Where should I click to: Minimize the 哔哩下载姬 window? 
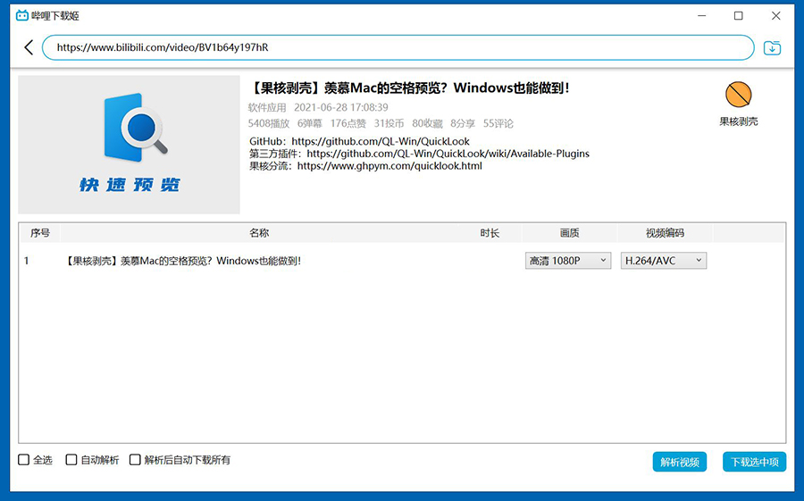(697, 16)
